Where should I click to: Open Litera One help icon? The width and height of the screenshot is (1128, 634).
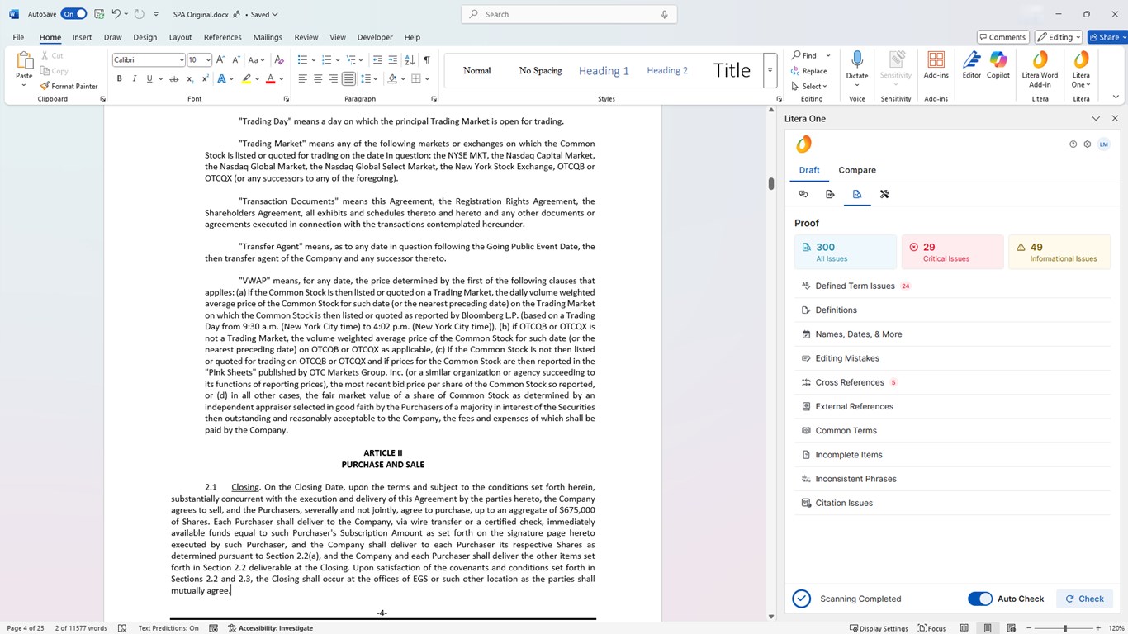(x=1073, y=144)
